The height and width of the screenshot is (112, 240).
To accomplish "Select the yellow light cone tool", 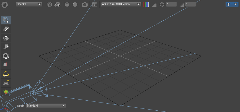I will (6, 73).
